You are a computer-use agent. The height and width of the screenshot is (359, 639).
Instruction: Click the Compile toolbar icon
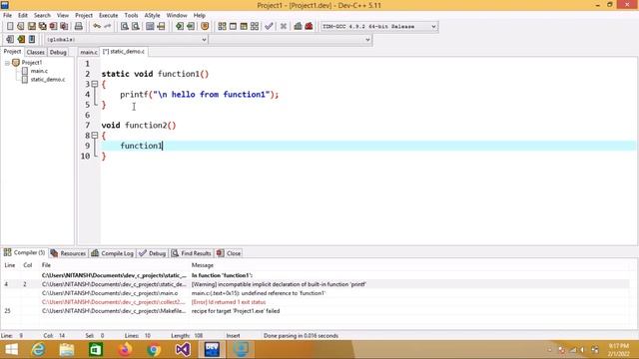pyautogui.click(x=222, y=27)
